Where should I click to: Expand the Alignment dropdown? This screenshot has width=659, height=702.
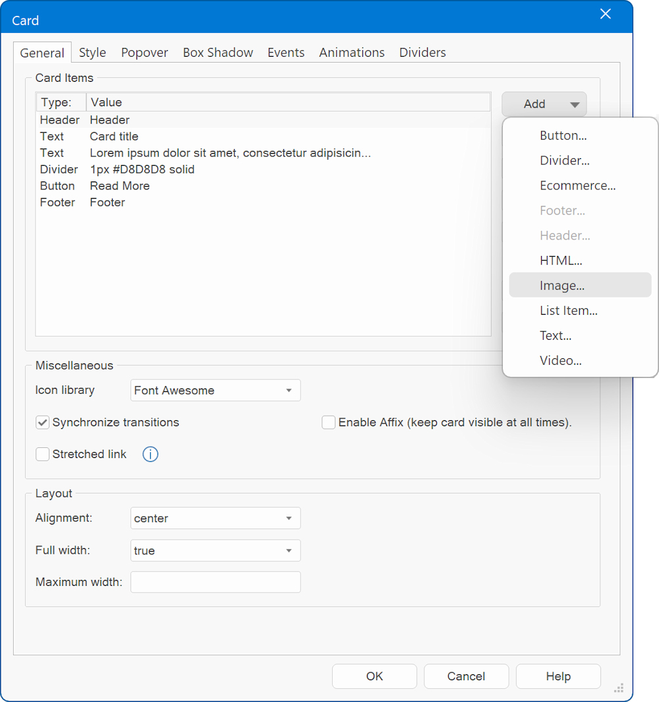215,519
